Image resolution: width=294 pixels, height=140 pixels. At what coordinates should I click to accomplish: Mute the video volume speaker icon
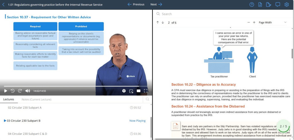click(x=28, y=91)
